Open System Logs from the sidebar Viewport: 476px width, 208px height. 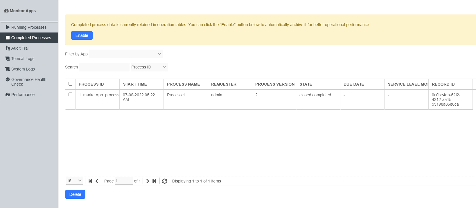click(23, 69)
